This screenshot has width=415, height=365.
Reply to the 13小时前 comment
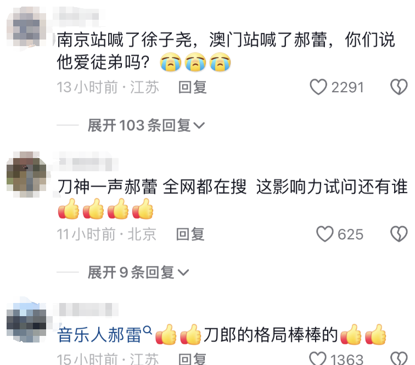[x=193, y=87]
